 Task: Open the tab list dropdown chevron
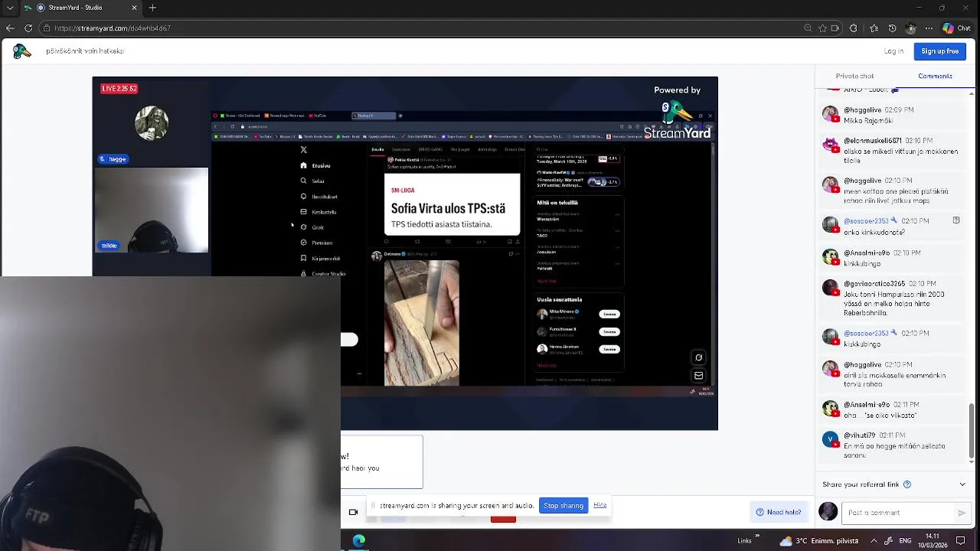coord(10,8)
